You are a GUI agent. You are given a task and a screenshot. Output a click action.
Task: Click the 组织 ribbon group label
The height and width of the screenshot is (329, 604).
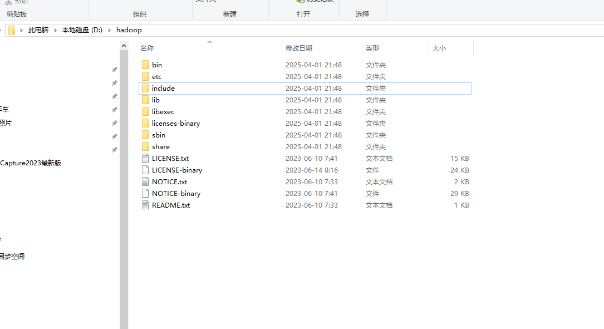(139, 14)
